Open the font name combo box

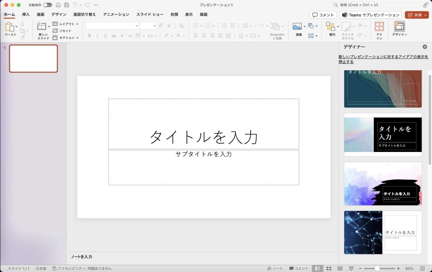click(x=112, y=26)
